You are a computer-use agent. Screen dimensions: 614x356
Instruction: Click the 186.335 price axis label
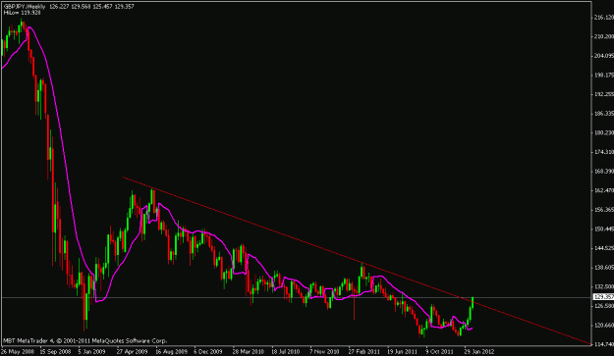click(604, 114)
